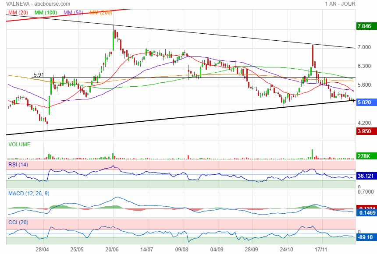Viewport: 377px width, 254px height.
Task: Click the "VOLUME" panel label
Action: pos(19,145)
